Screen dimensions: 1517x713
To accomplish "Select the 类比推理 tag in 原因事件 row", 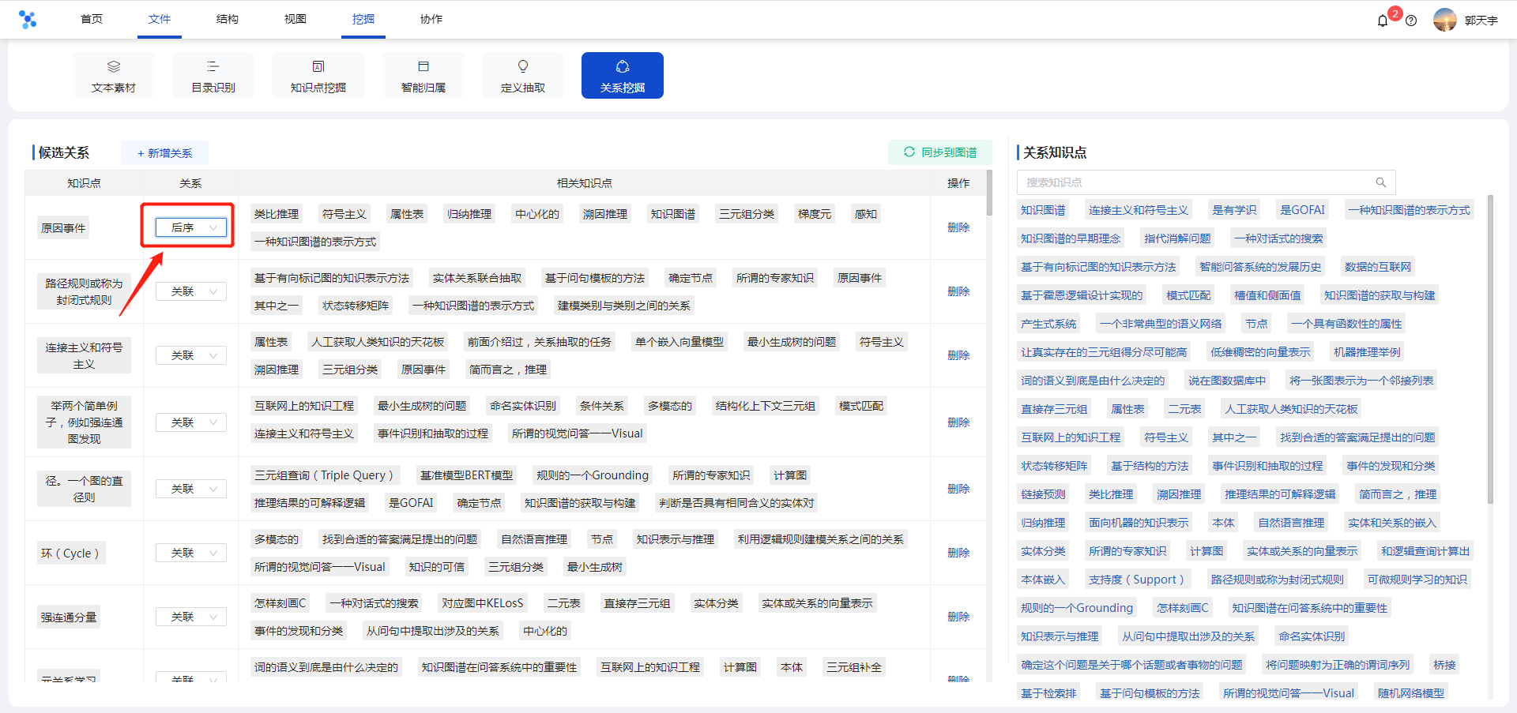I will pos(277,214).
